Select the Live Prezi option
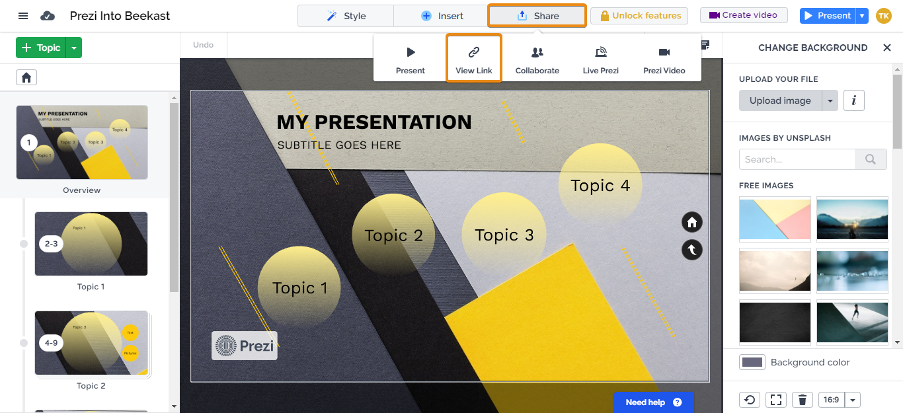 coord(600,58)
